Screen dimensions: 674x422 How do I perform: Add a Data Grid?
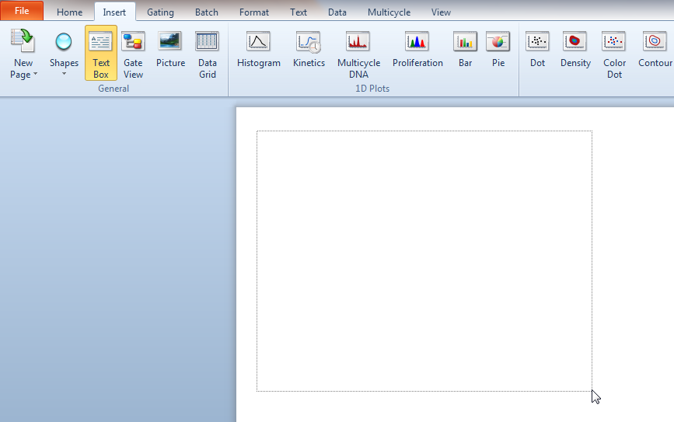(207, 53)
